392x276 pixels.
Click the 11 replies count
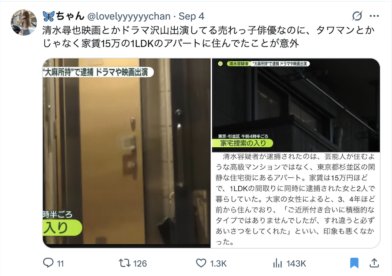point(61,263)
